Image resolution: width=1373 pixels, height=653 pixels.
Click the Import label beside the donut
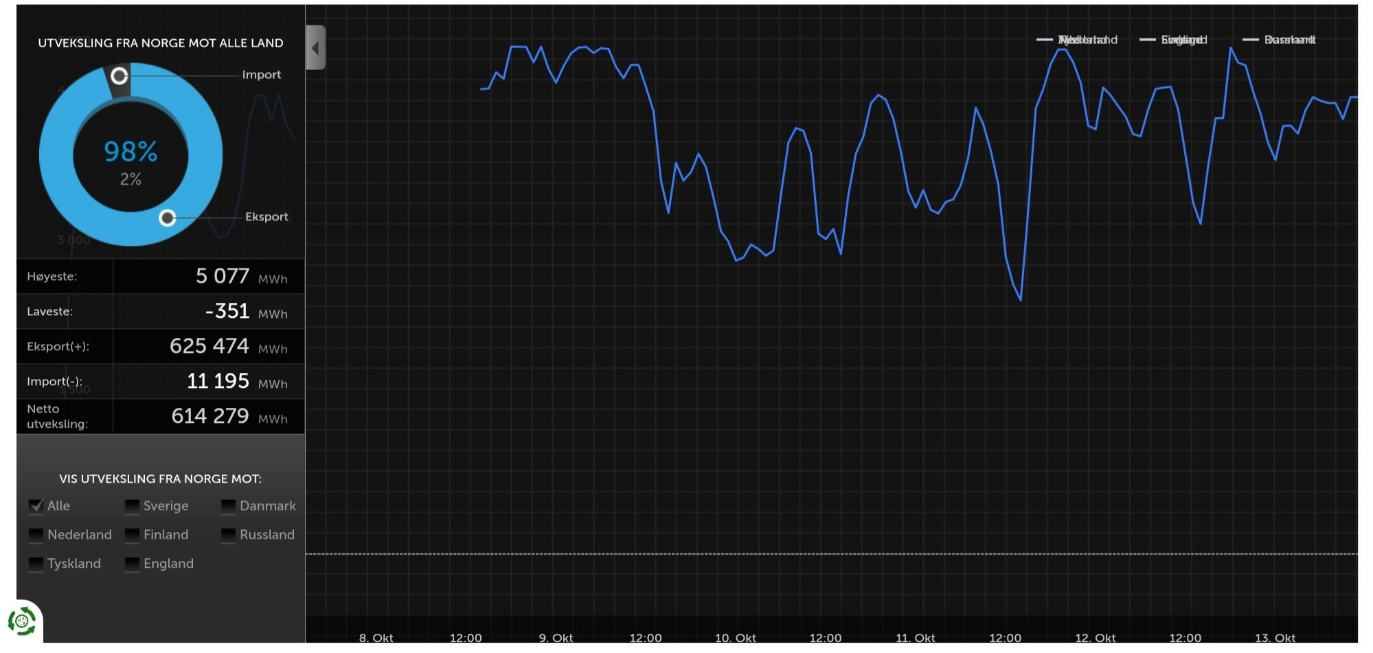tap(261, 74)
